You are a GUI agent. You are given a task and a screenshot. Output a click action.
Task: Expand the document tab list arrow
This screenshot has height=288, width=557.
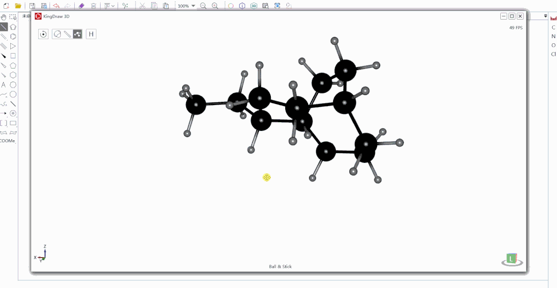(546, 16)
